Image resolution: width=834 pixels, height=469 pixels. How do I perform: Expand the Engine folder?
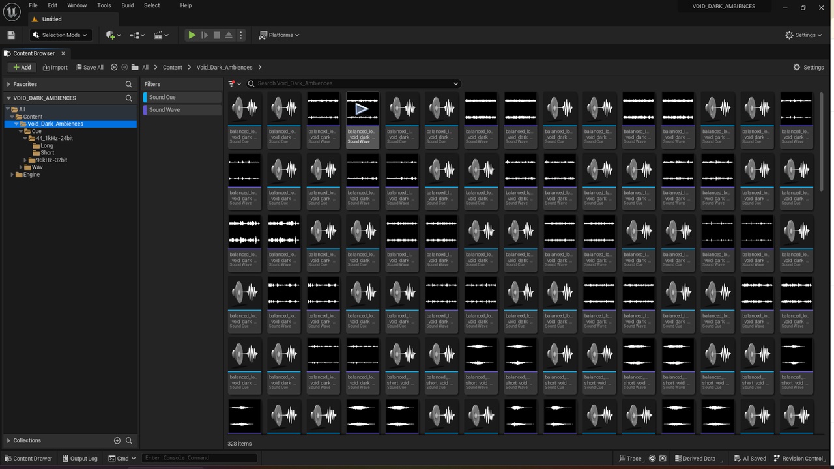tap(12, 175)
